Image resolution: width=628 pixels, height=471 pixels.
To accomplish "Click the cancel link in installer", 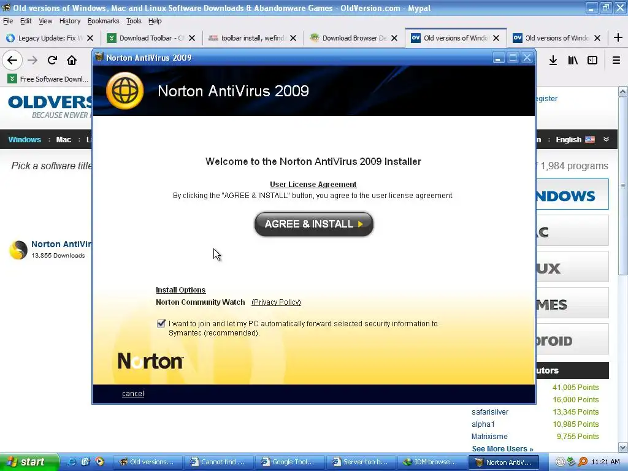I will click(x=133, y=394).
